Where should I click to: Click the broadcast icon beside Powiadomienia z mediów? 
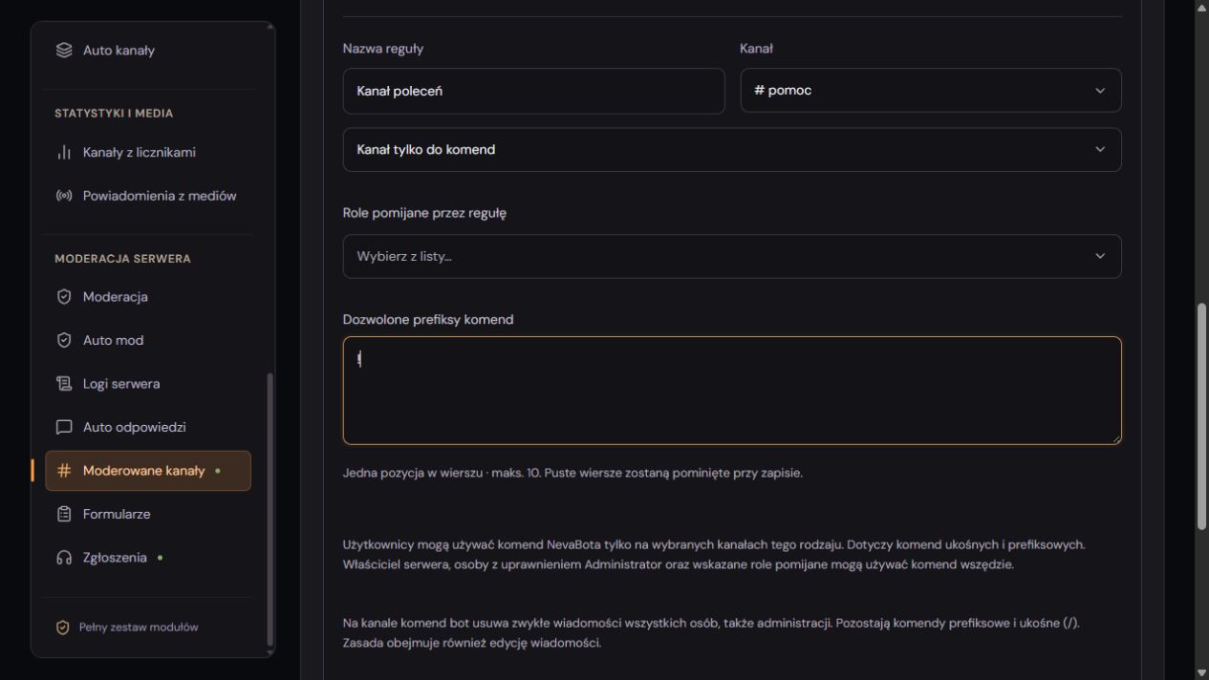[64, 196]
